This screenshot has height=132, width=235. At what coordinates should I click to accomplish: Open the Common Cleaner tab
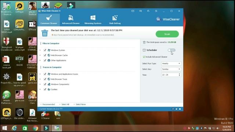(49, 20)
